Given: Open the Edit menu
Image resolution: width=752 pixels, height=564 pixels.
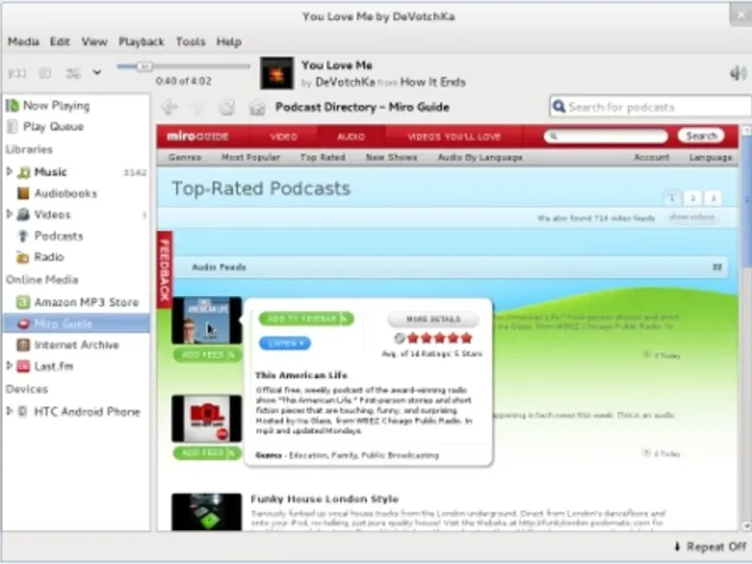Looking at the screenshot, I should pyautogui.click(x=60, y=41).
